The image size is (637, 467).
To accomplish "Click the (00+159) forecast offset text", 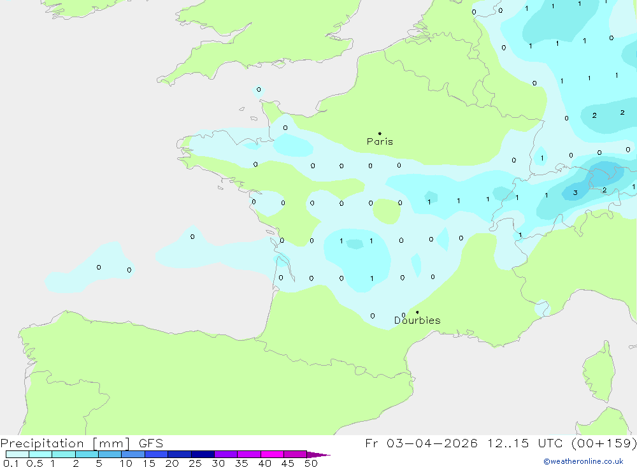I will click(604, 443).
